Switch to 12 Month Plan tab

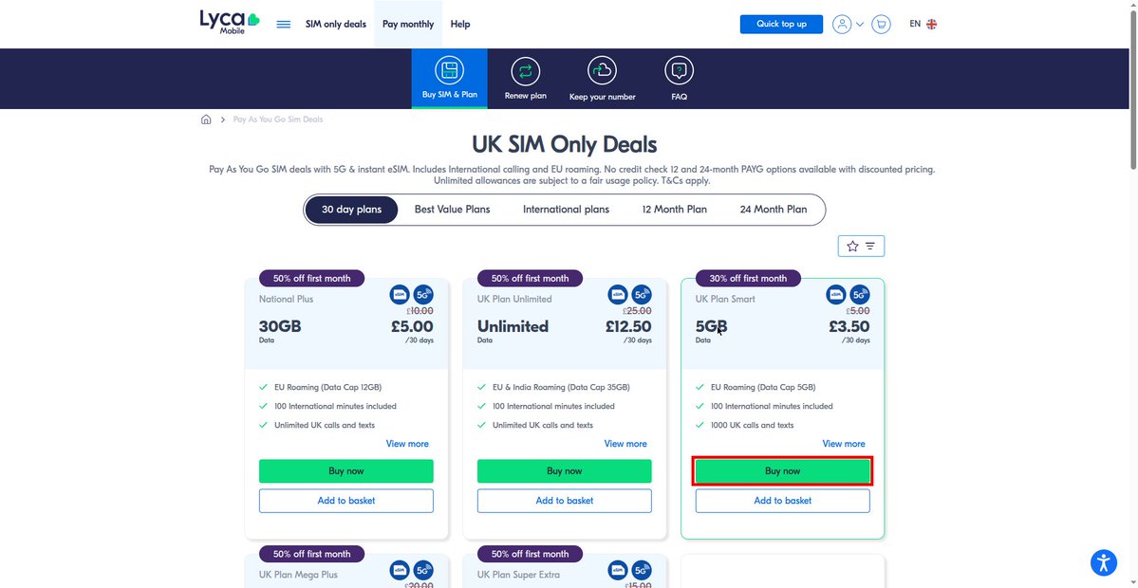point(674,210)
